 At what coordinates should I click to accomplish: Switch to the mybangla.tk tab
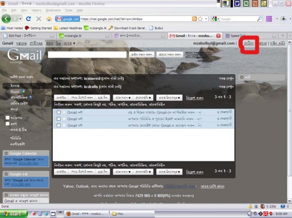pos(84,36)
